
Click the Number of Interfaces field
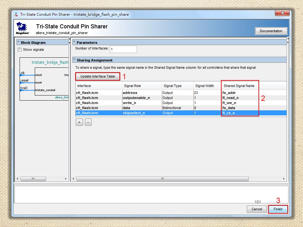(x=123, y=49)
